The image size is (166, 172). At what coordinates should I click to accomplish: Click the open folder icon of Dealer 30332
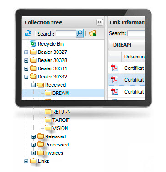point(33,77)
